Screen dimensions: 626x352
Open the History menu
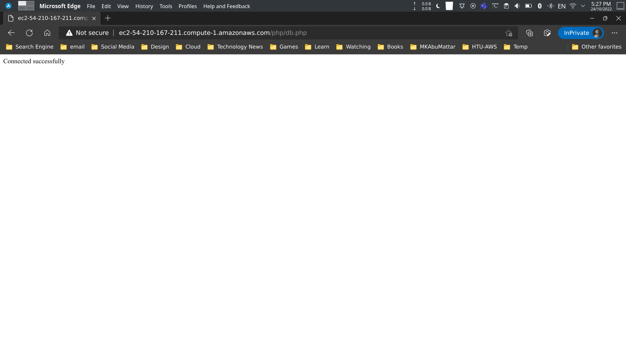(x=144, y=6)
